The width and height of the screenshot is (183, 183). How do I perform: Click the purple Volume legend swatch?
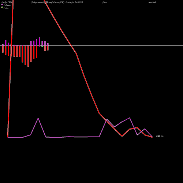coord(2,4)
